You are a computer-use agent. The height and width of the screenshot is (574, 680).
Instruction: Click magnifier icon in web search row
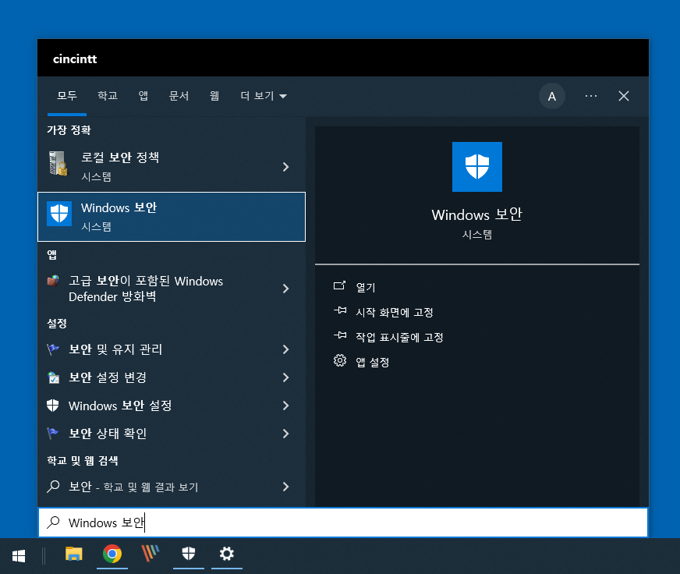(x=53, y=487)
